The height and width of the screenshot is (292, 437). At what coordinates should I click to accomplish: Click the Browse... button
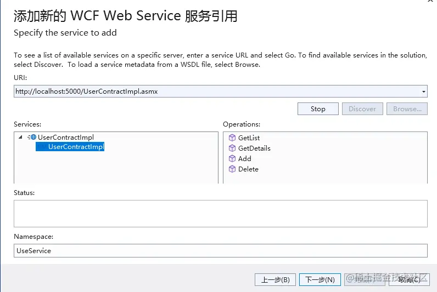click(x=407, y=108)
